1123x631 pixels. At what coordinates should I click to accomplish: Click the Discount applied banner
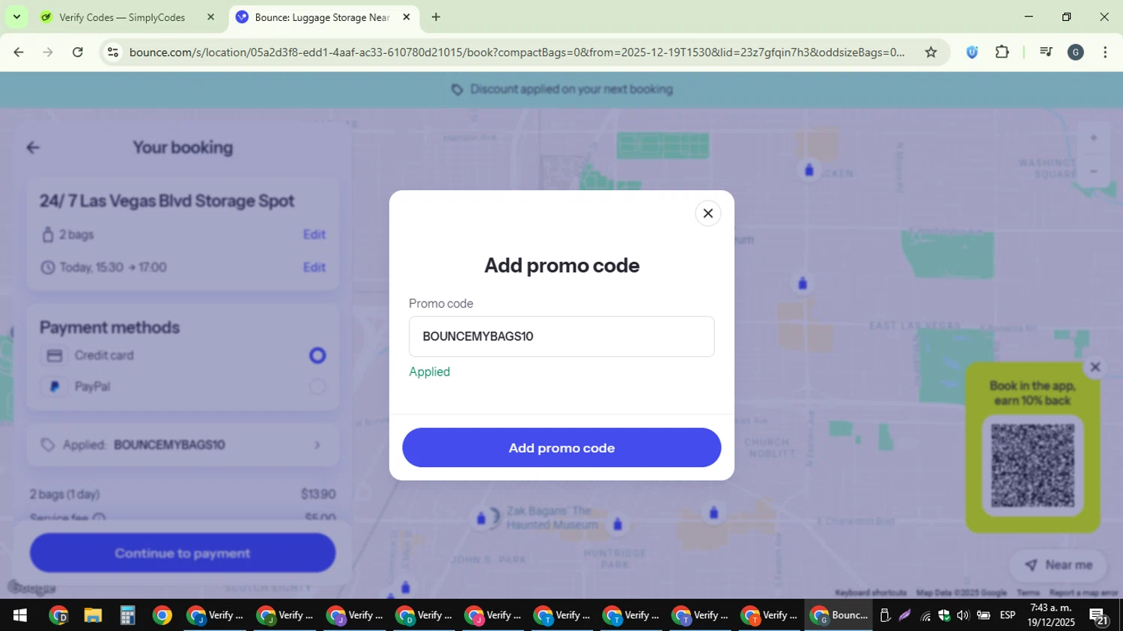[561, 90]
